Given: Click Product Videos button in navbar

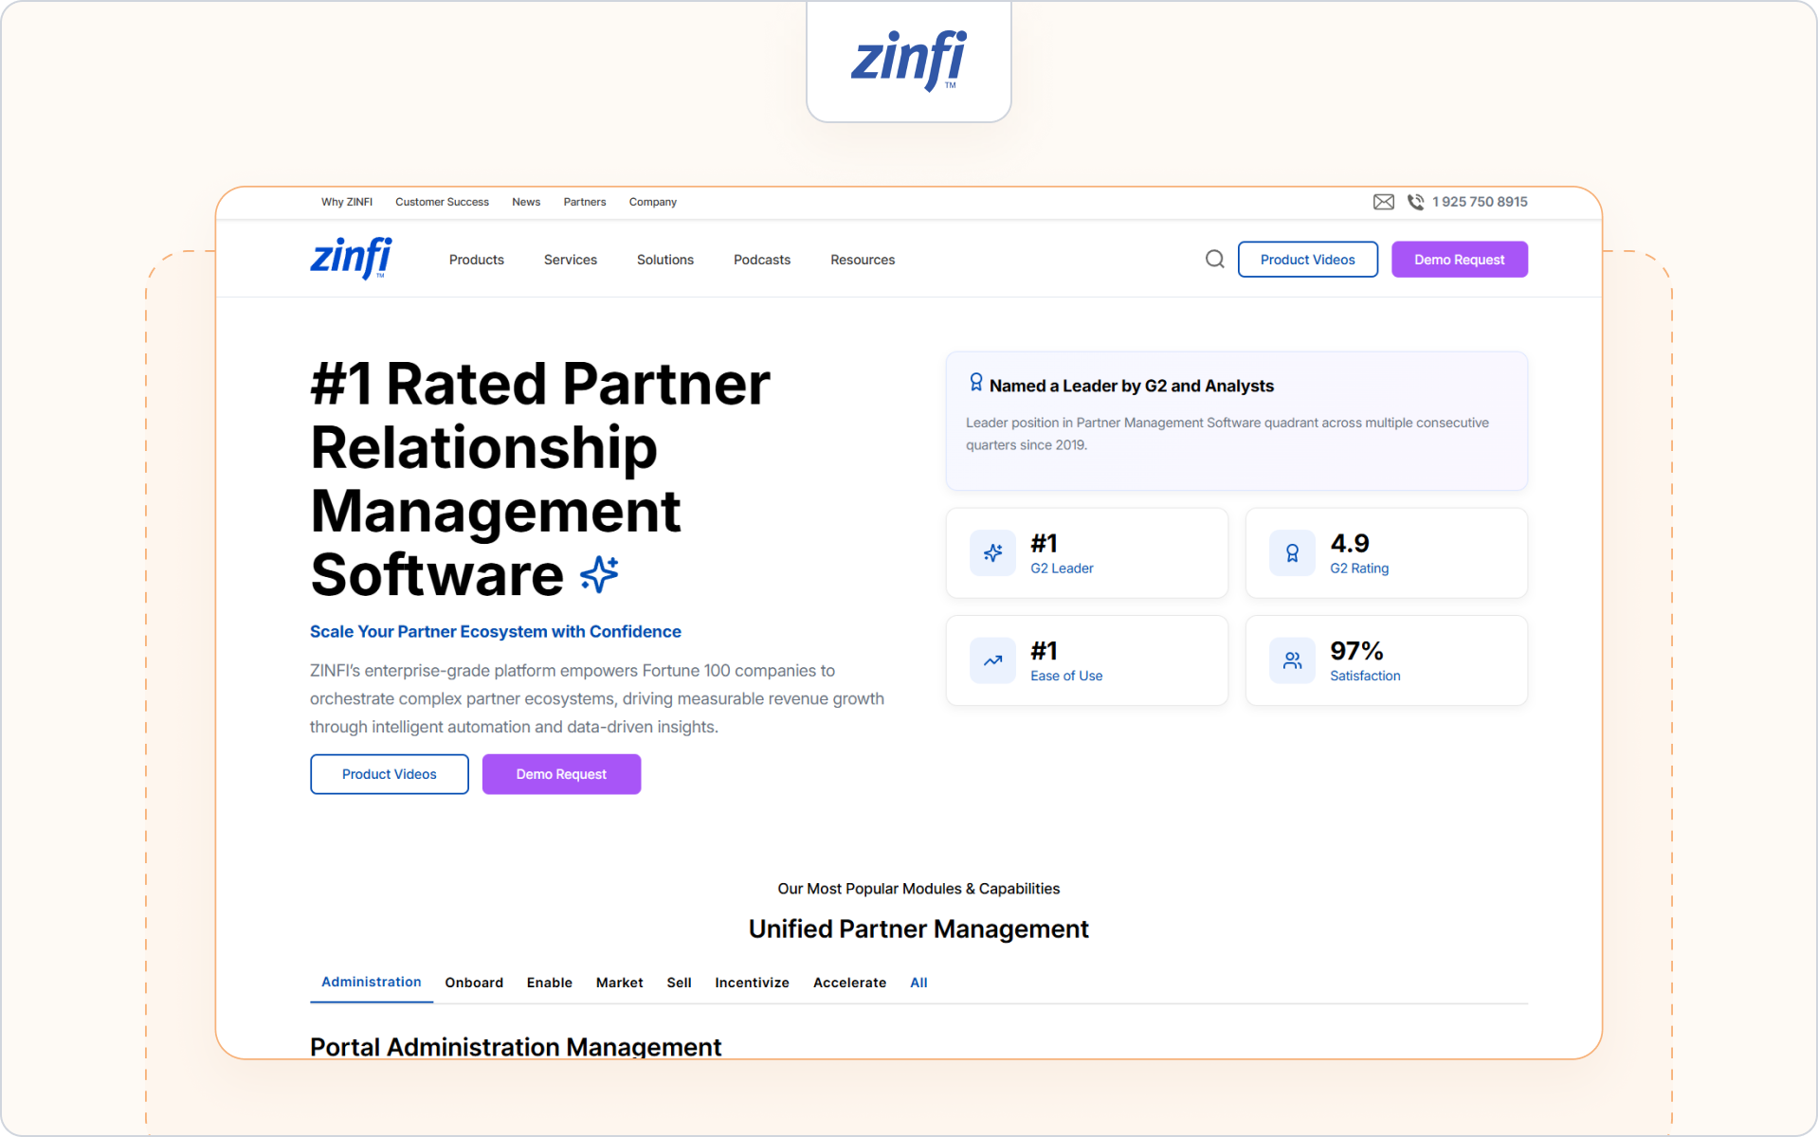Looking at the screenshot, I should [1308, 260].
